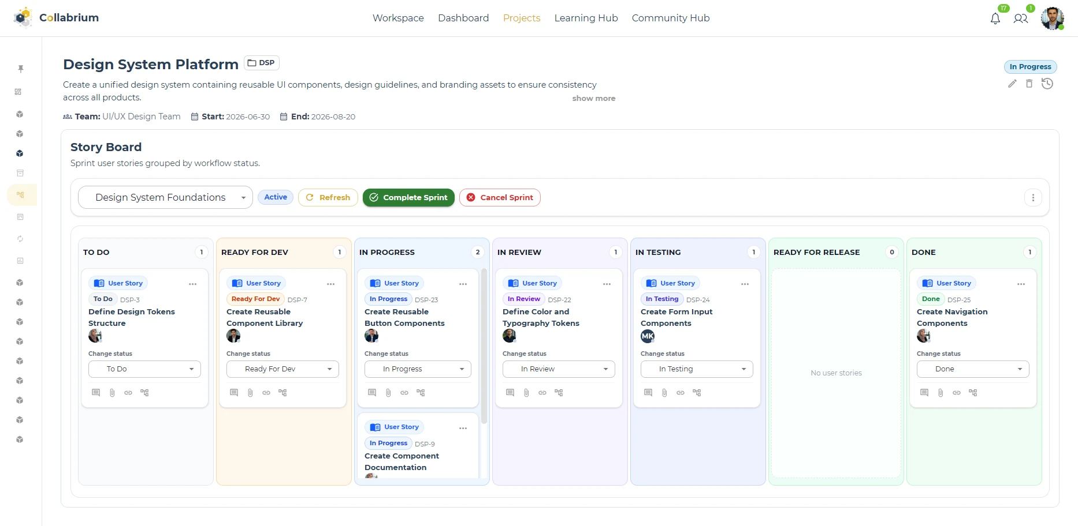The image size is (1078, 526).
Task: Open To Do status dropdown on DSP-3
Action: click(x=144, y=369)
